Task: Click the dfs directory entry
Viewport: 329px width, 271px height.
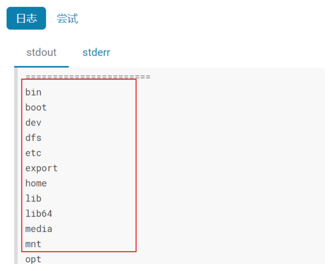Action: [33, 138]
